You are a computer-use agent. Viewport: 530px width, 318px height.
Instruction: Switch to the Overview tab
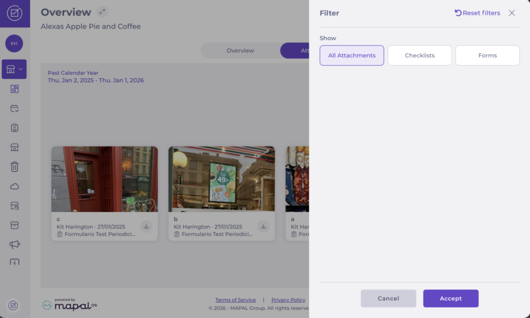coord(240,50)
